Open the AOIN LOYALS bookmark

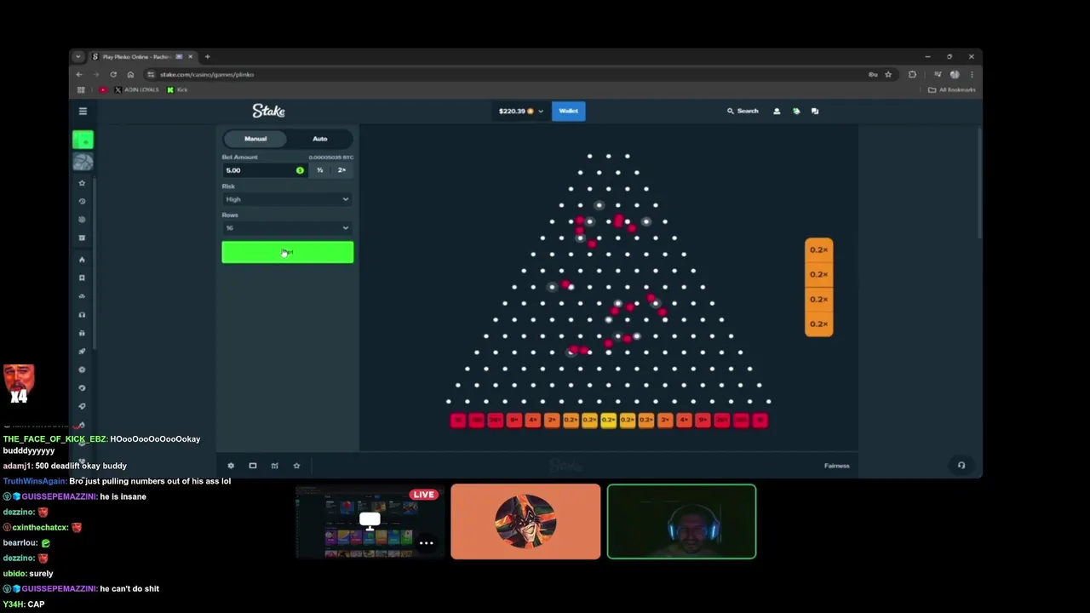136,89
